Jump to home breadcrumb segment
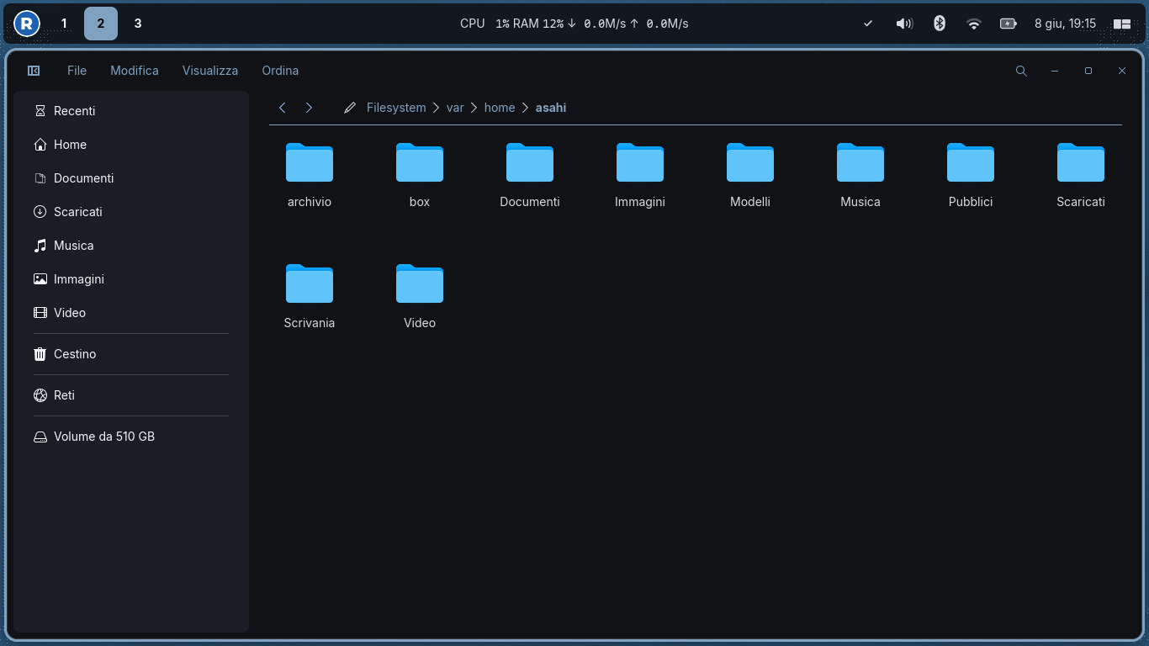The image size is (1149, 646). [x=500, y=108]
